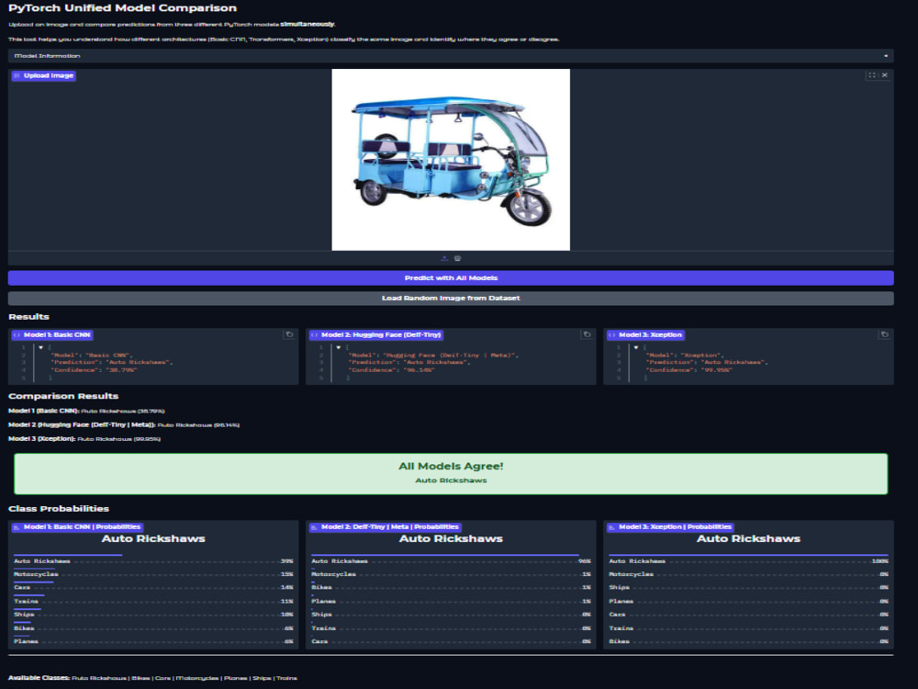Copy the Model 3 Xception JSON output
Screen dimensions: 918x689
pos(885,334)
